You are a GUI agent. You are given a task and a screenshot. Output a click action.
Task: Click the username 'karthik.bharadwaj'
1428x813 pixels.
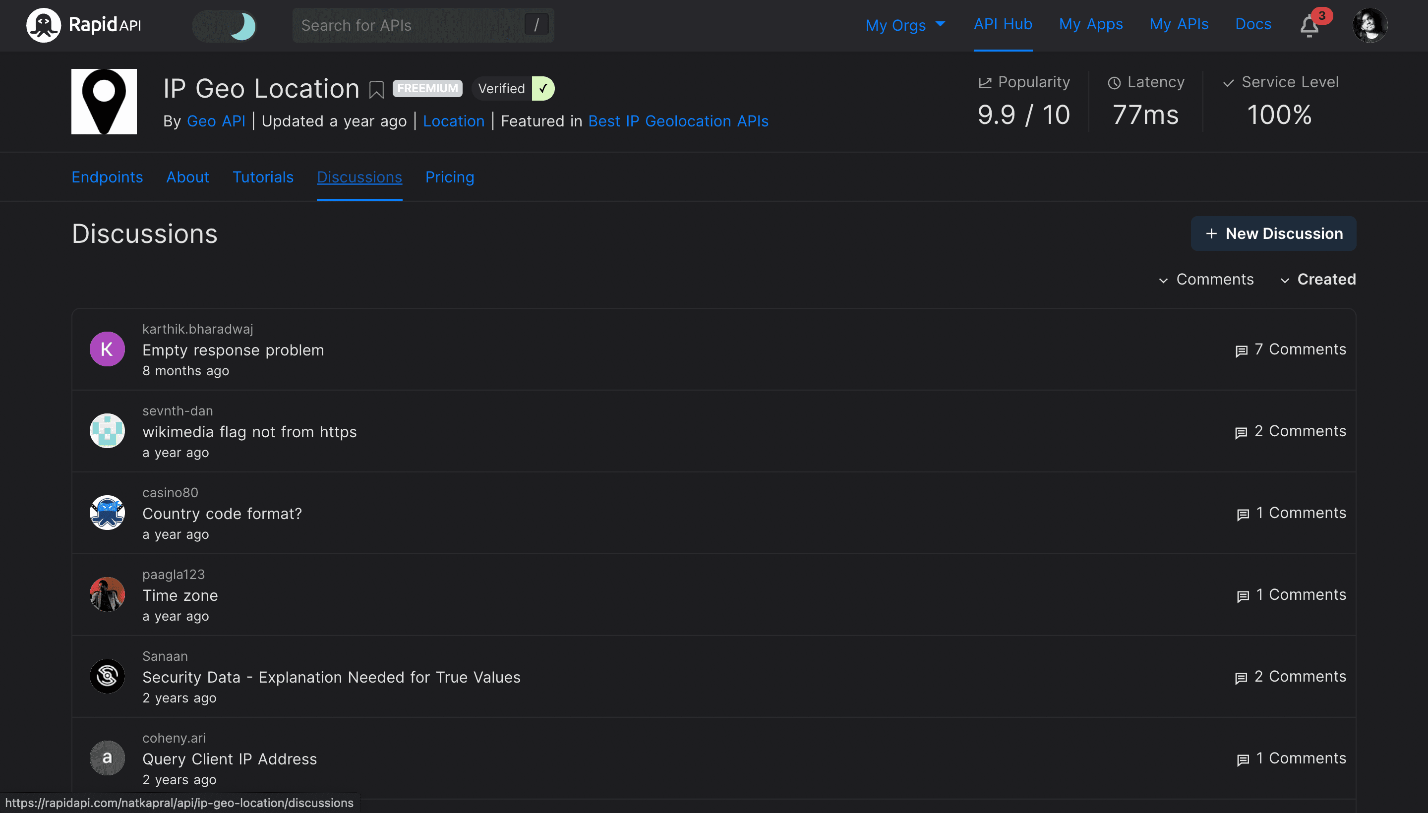(198, 329)
